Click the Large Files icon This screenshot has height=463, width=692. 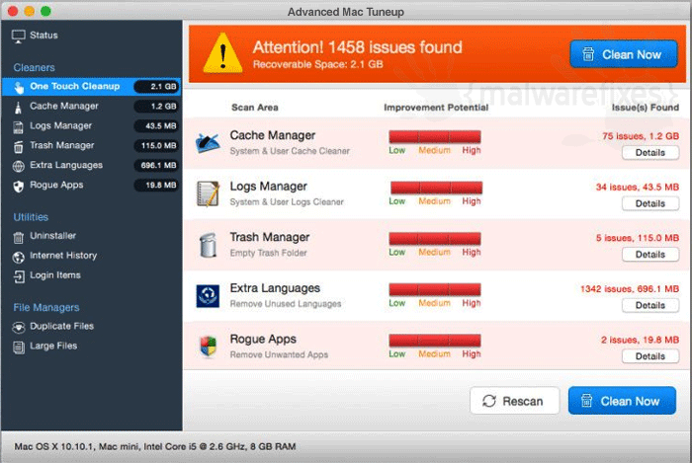pyautogui.click(x=18, y=347)
